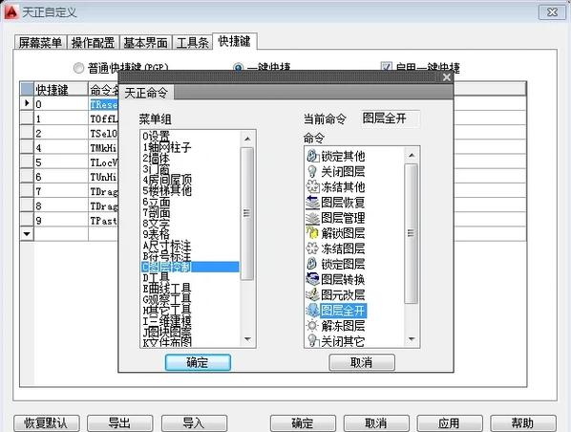Select the A尺寸标注 menu group
The image size is (571, 432).
pyautogui.click(x=190, y=245)
